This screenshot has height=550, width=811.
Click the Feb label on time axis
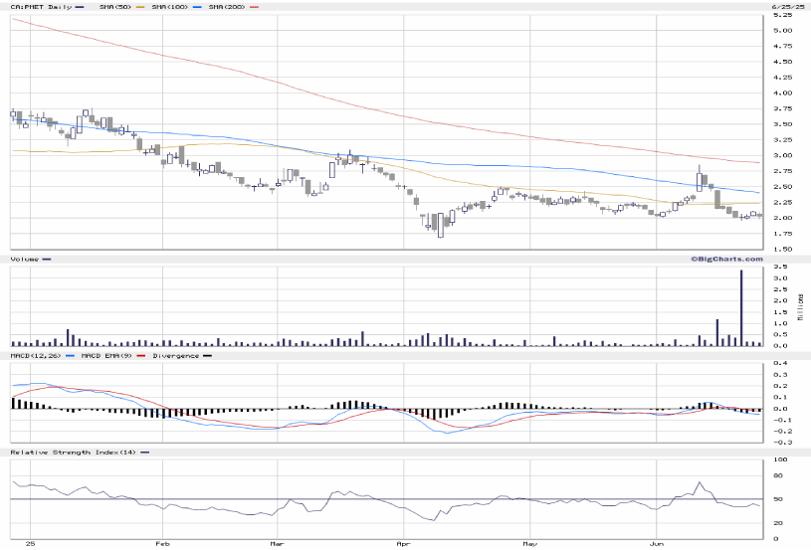click(x=160, y=544)
